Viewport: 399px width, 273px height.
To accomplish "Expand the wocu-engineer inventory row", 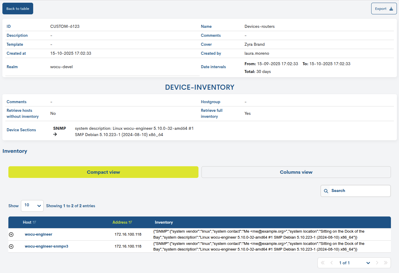I will pos(11,234).
